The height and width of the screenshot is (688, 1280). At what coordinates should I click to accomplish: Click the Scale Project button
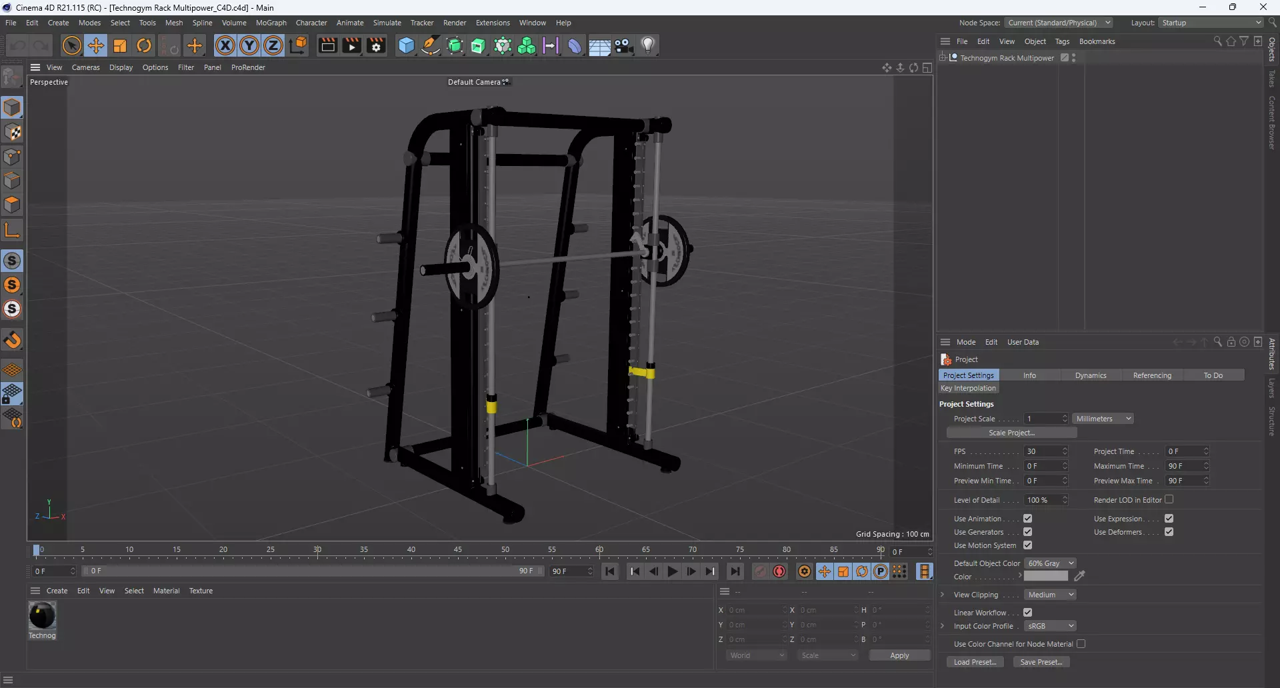pyautogui.click(x=1011, y=433)
